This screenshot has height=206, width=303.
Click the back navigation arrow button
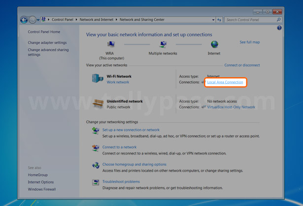(24, 20)
